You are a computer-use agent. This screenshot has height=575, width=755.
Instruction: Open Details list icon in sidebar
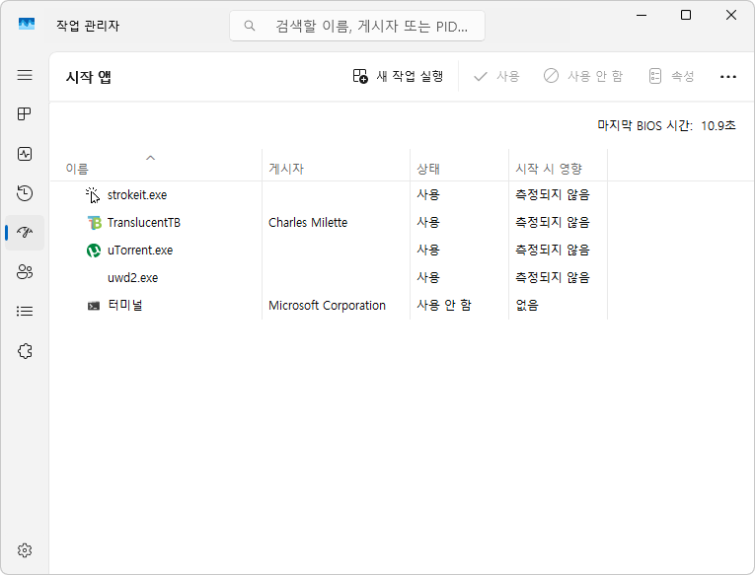coord(25,312)
